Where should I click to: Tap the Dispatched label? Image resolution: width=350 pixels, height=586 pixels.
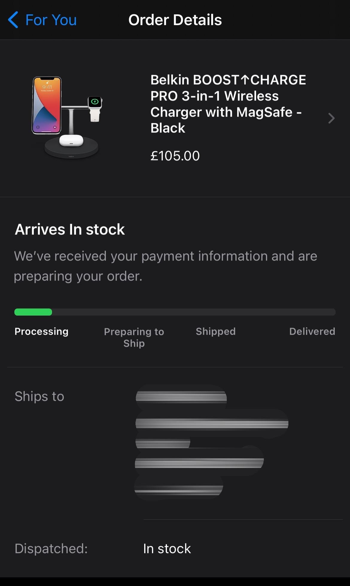(51, 549)
